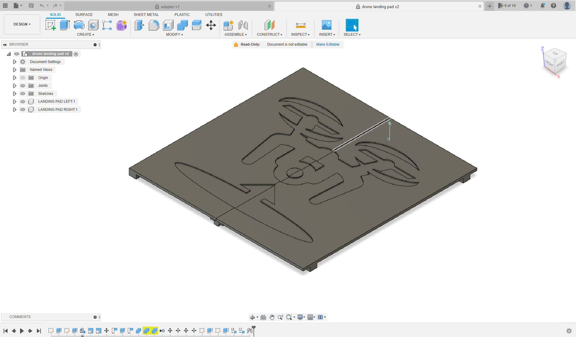Select the Create Sketch tool

click(50, 25)
